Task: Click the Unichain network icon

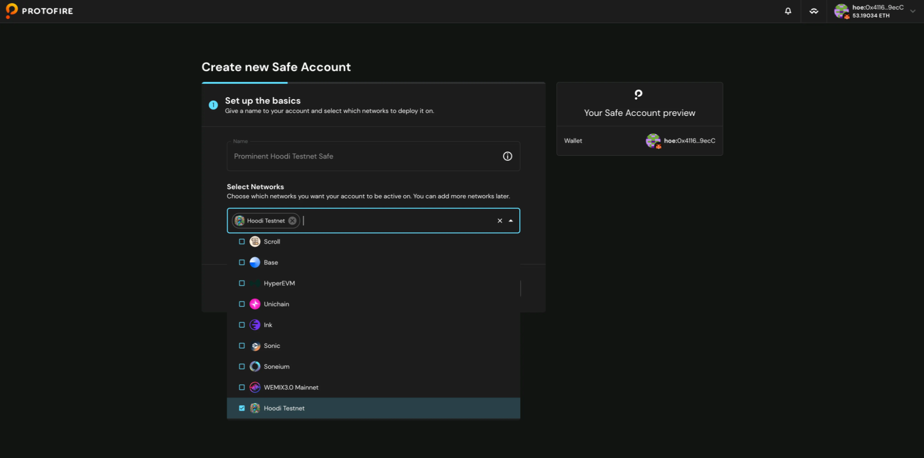Action: tap(255, 304)
